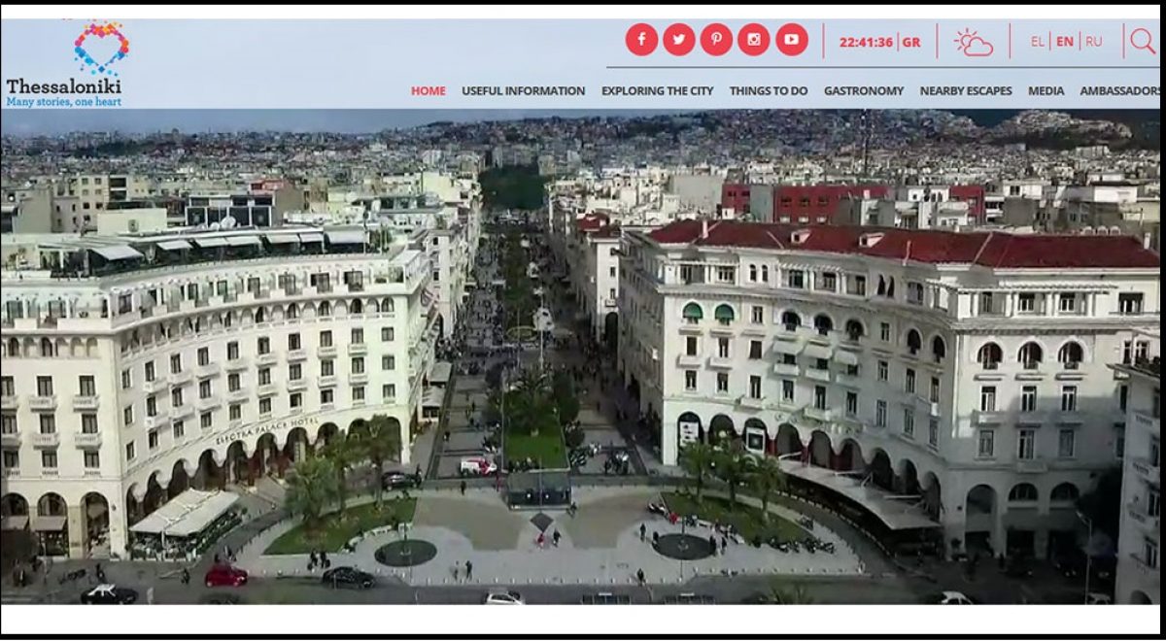Switch language to EN
Screen dimensions: 1166x641
click(1065, 42)
